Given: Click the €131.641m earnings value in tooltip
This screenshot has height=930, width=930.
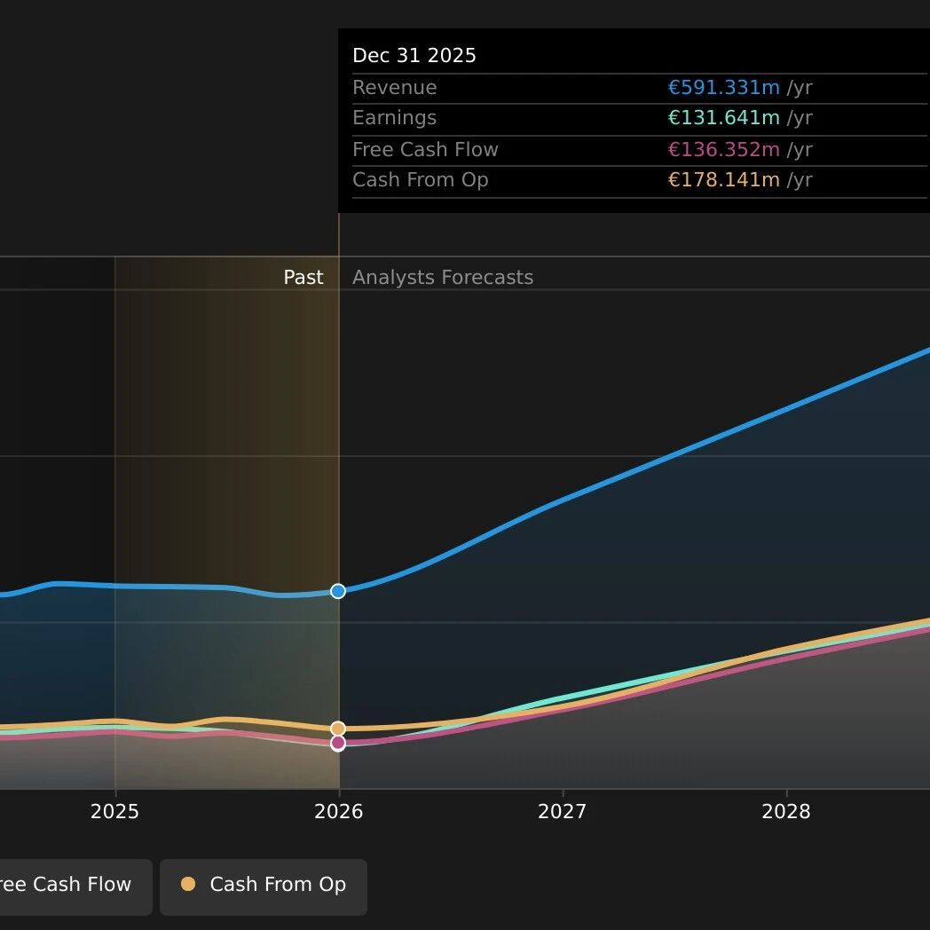Looking at the screenshot, I should point(723,118).
